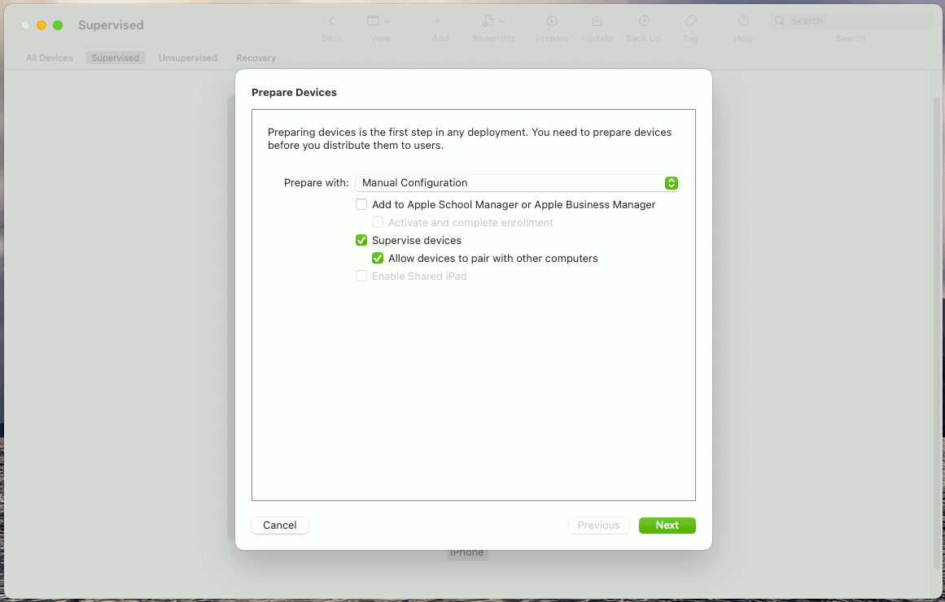Viewport: 945px width, 602px height.
Task: Open the Prepare with dropdown
Action: tap(518, 183)
